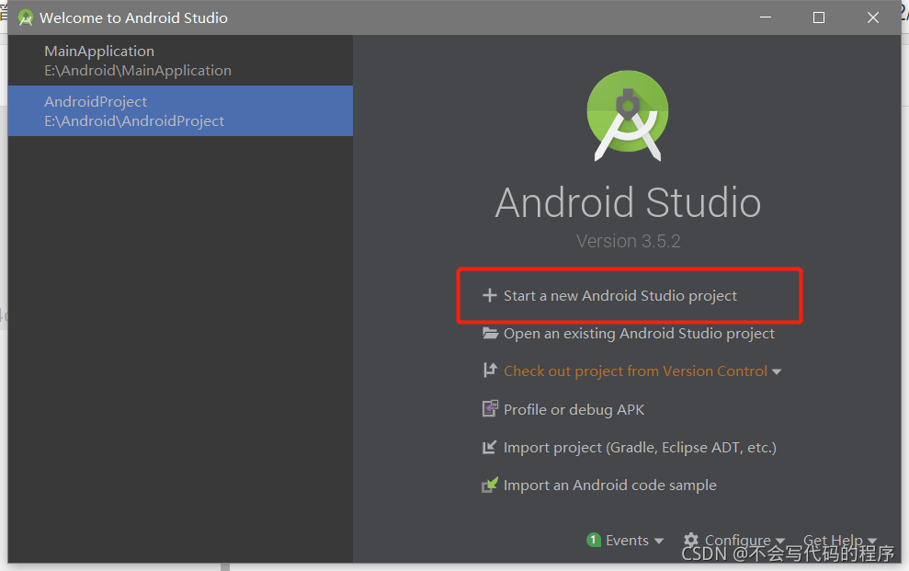Click the open-folder icon for existing project
This screenshot has width=909, height=571.
[x=490, y=334]
